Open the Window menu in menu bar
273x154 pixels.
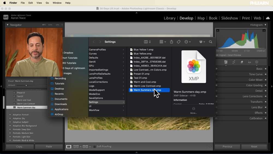point(57,3)
